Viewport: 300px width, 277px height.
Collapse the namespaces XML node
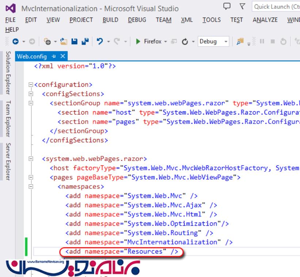[31, 187]
